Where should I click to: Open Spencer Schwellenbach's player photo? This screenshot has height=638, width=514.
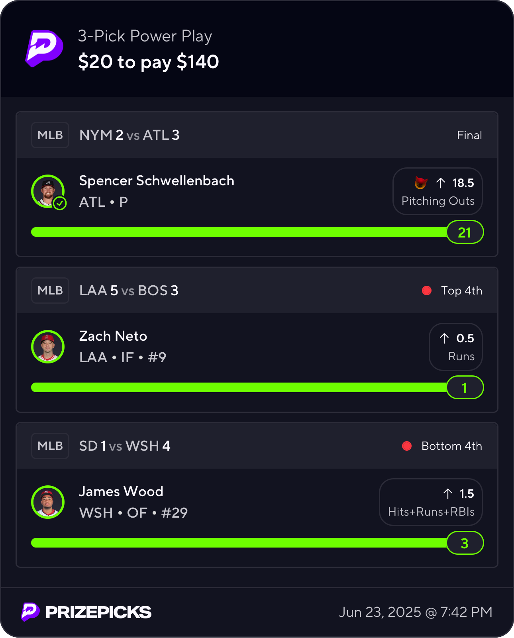[48, 191]
